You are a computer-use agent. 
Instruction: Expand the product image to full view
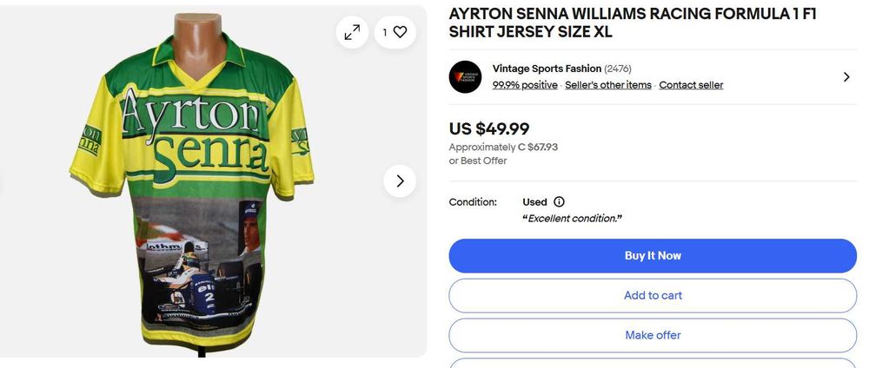pos(352,33)
